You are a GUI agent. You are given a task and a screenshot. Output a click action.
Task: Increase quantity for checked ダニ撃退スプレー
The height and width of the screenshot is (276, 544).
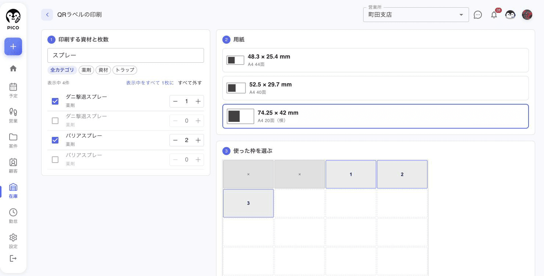(x=198, y=101)
